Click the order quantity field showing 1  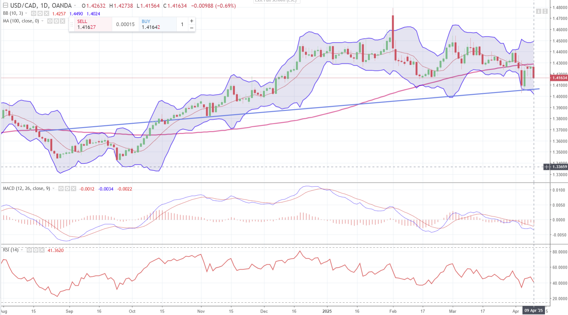[x=182, y=24]
